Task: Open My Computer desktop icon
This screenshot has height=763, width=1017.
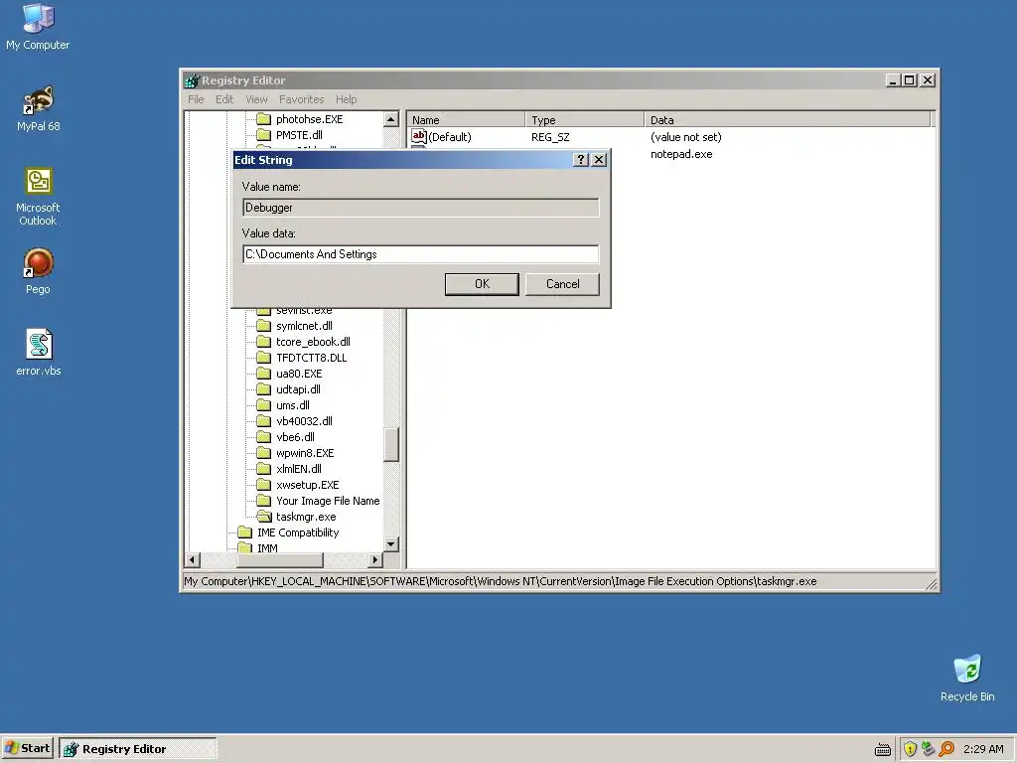Action: (x=38, y=27)
